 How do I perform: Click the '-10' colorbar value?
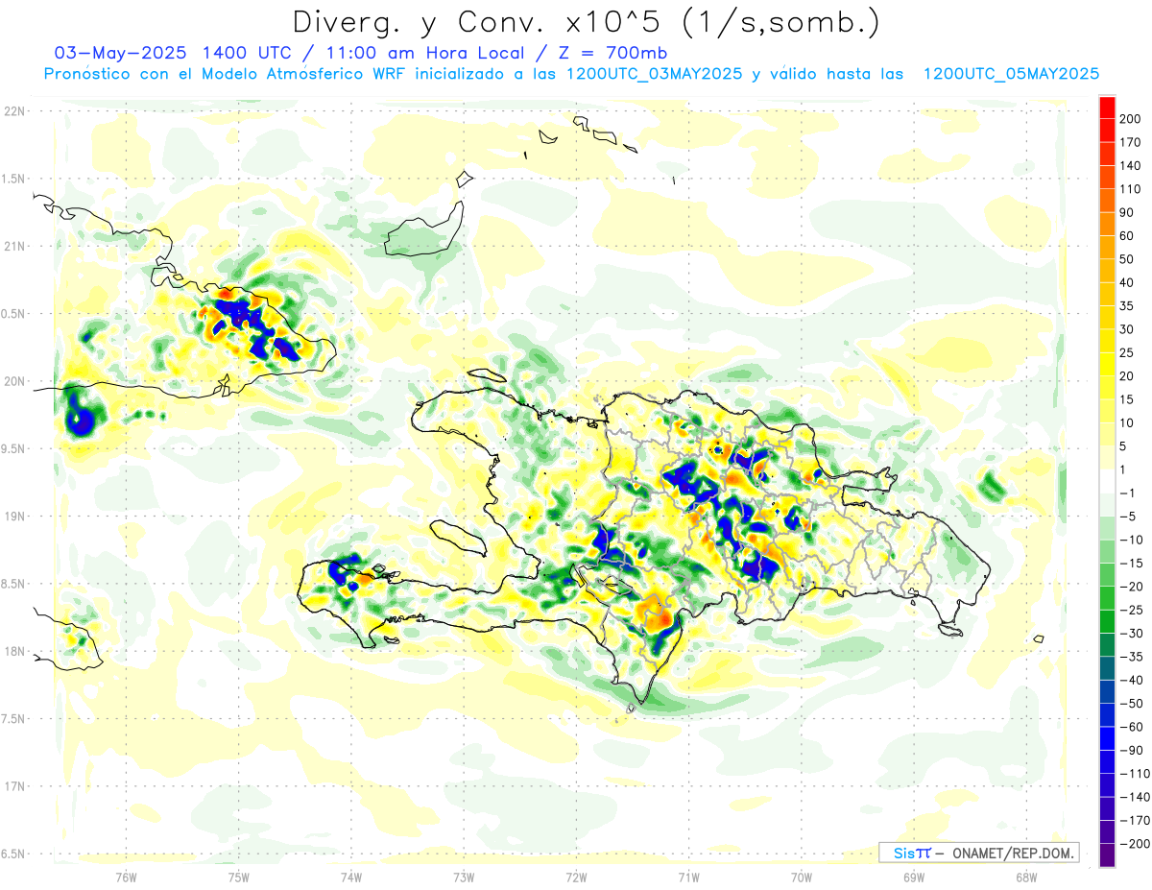[x=1131, y=540]
